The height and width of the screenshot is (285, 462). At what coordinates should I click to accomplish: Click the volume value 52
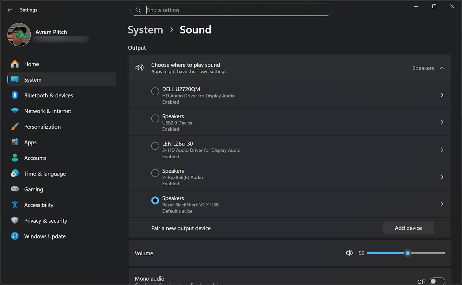[362, 253]
